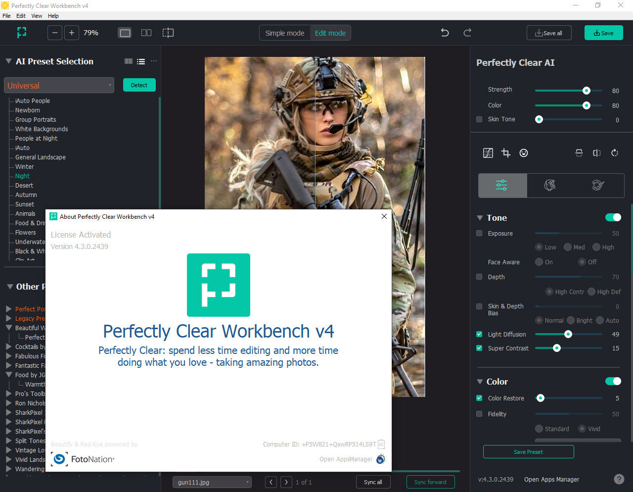Click the zoom in plus button
This screenshot has height=492, width=633.
pyautogui.click(x=72, y=33)
